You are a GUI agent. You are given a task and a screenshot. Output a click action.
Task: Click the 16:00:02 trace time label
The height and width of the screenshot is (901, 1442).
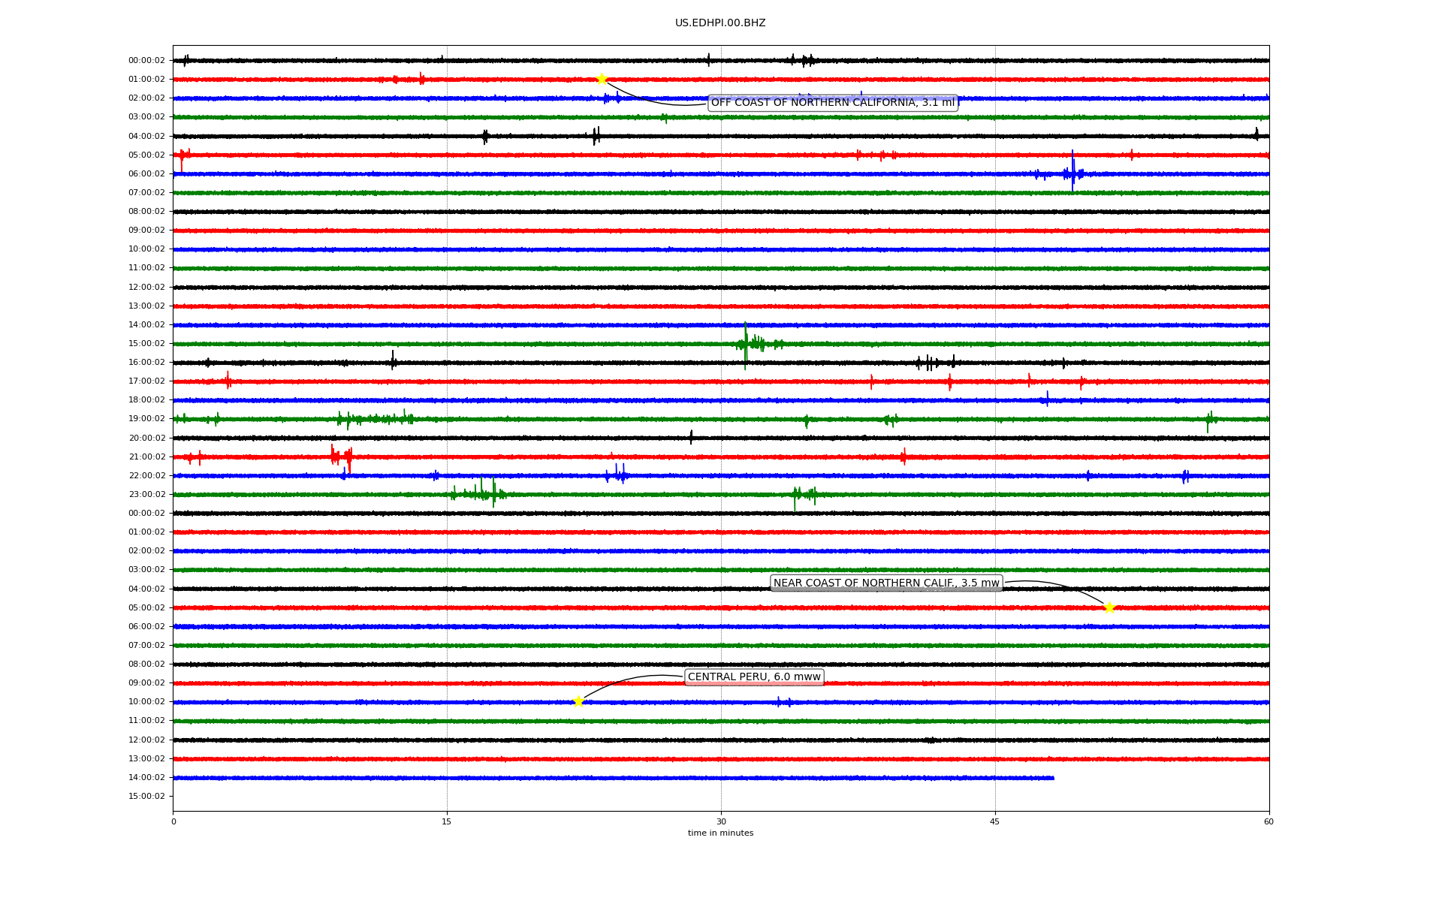tap(146, 363)
